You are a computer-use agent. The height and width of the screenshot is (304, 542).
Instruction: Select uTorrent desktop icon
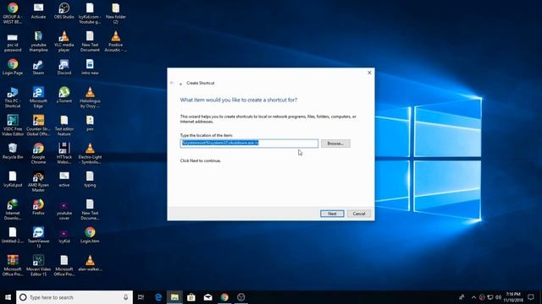tap(64, 95)
